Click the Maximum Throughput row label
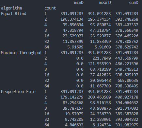Image resolution: width=142 pixels, height=128 pixels. point(22,53)
